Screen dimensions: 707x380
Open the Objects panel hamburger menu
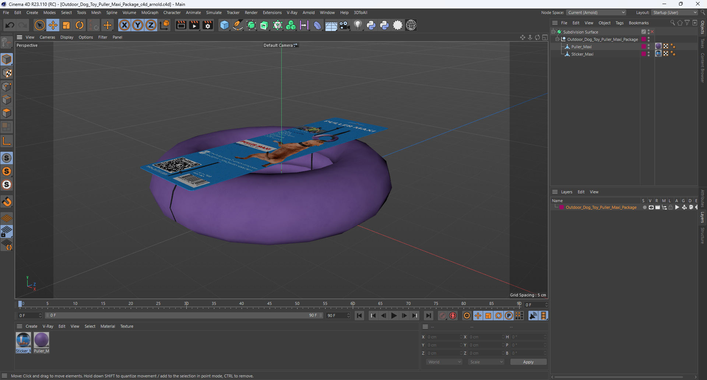(x=555, y=23)
